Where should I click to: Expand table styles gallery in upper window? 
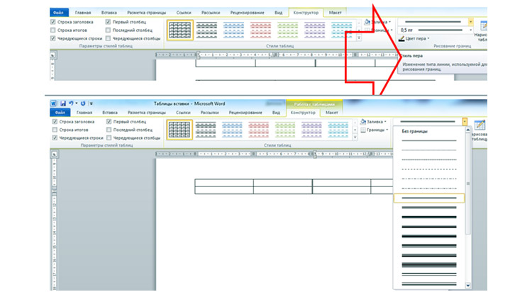(x=359, y=38)
